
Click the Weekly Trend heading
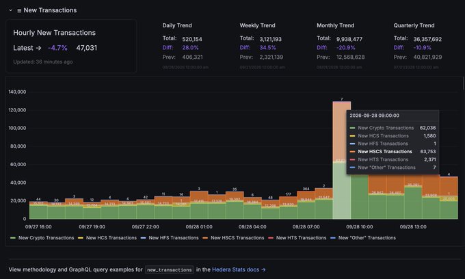[x=257, y=25]
